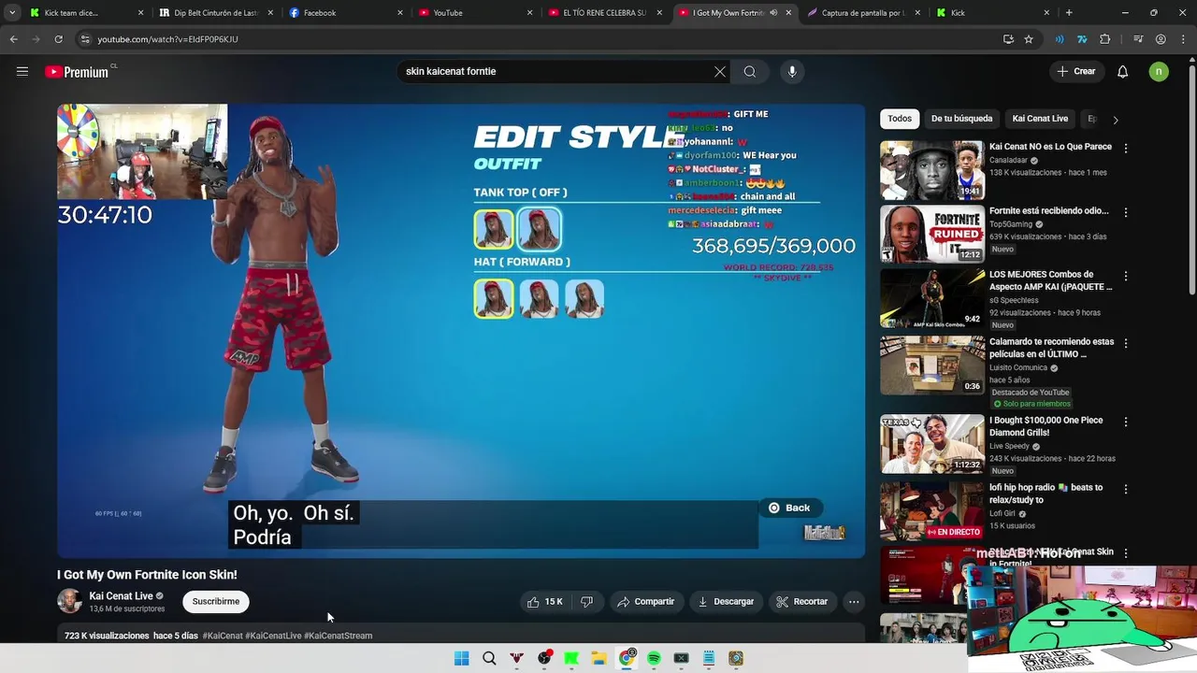The width and height of the screenshot is (1197, 673).
Task: Open options menu for Kai Cenat NO es video
Action: click(x=1126, y=149)
